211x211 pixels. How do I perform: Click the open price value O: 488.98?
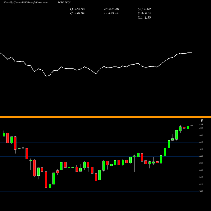pos(78,9)
